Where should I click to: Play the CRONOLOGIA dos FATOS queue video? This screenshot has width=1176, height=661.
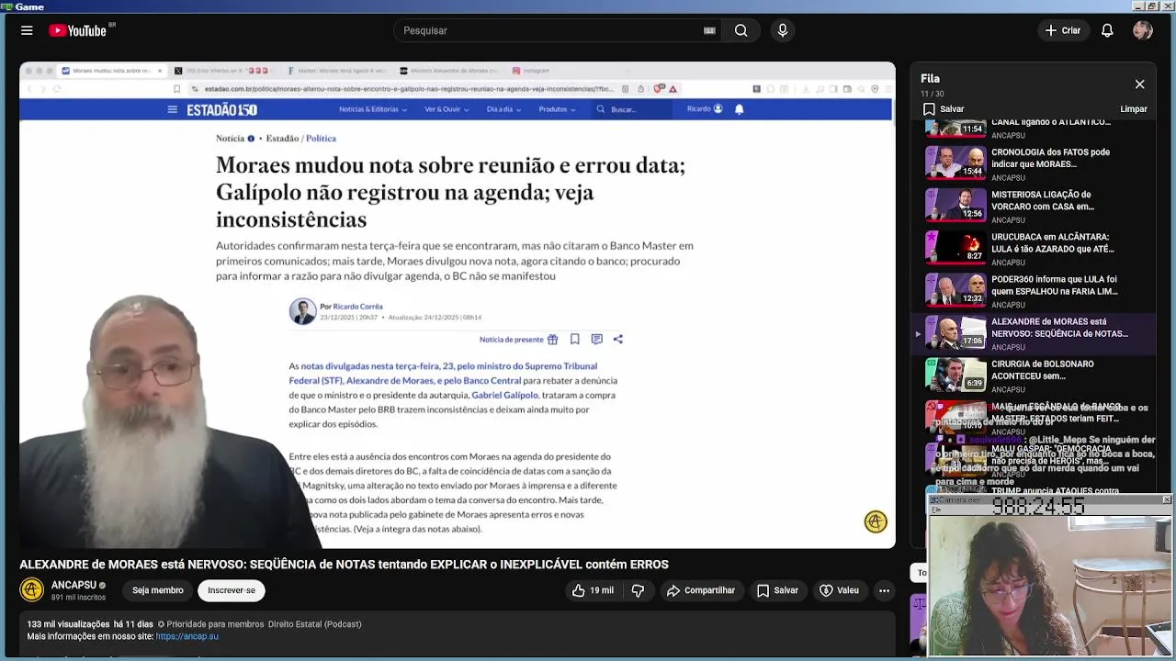point(1034,163)
